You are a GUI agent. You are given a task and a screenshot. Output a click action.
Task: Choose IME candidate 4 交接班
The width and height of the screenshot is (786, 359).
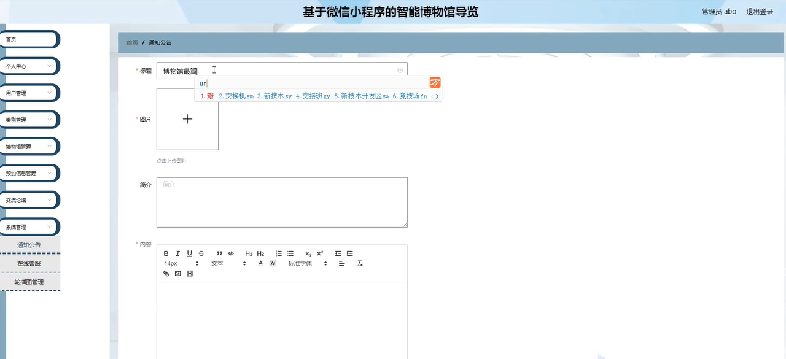pyautogui.click(x=313, y=96)
